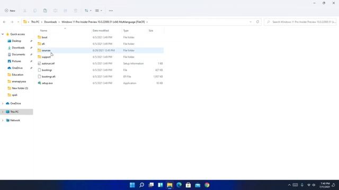Open the Sort options dropdown
Image resolution: width=339 pixels, height=190 pixels.
88,11
